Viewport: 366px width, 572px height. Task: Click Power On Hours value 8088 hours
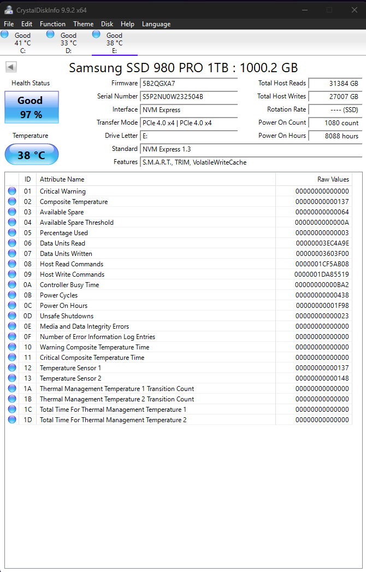(x=335, y=136)
